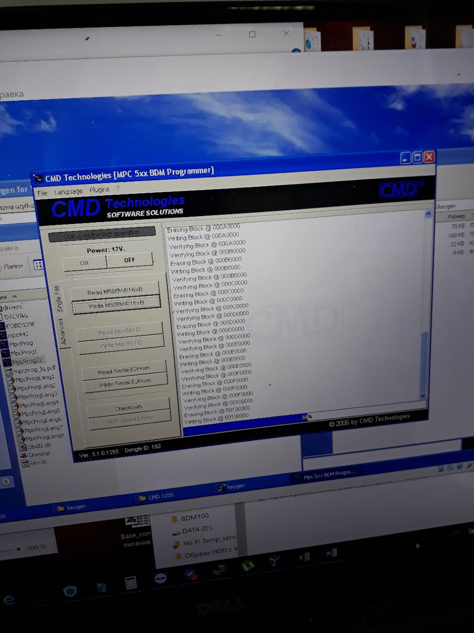Click Write Serial E2Prom button

[125, 384]
